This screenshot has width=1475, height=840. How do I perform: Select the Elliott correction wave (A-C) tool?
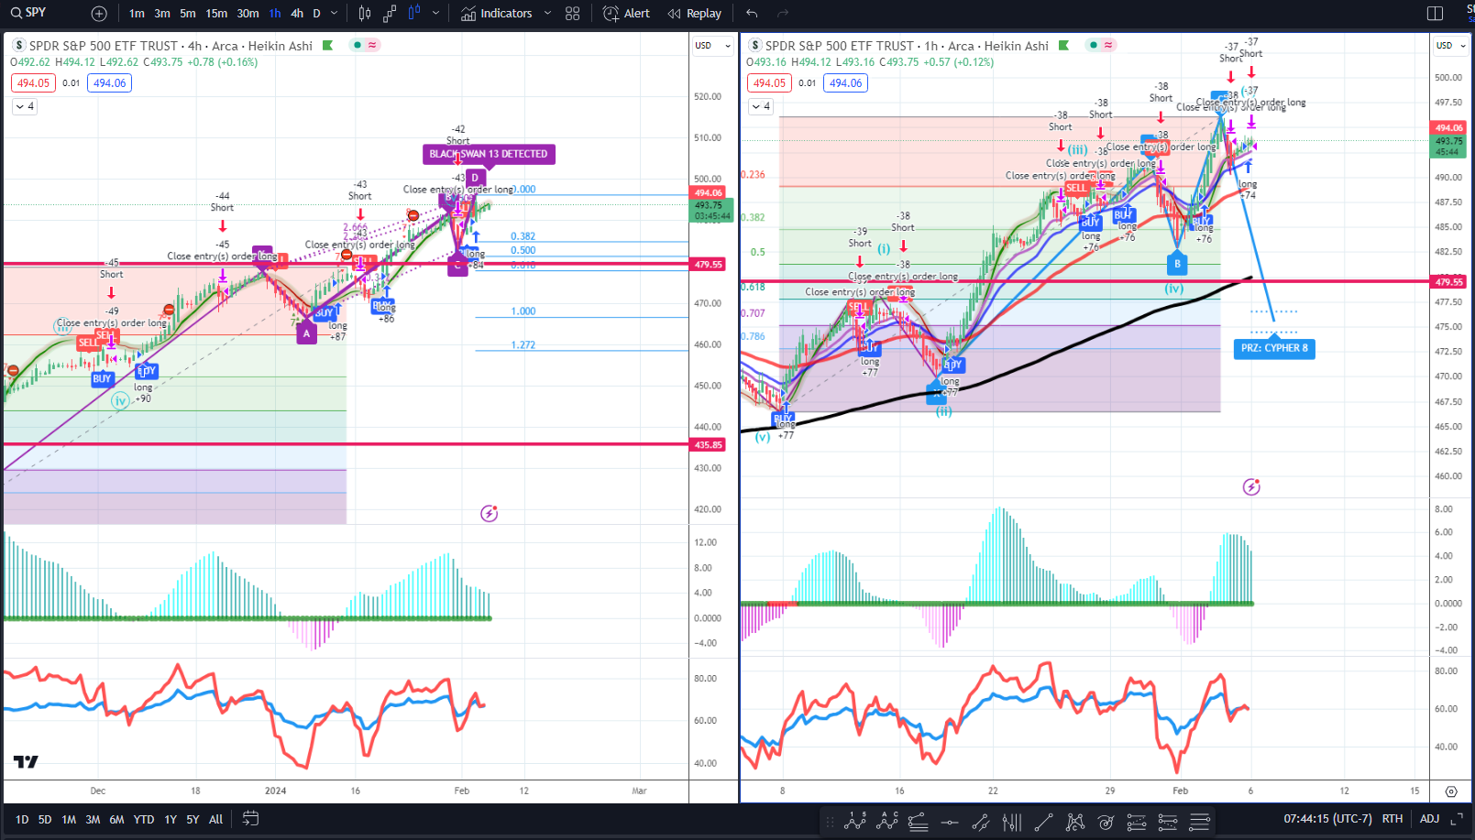886,821
